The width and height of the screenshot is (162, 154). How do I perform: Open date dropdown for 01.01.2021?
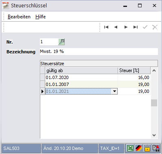coord(114,91)
